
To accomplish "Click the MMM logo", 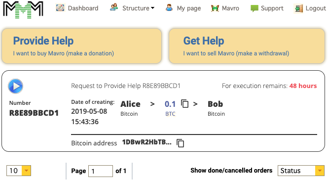I will coord(23,9).
